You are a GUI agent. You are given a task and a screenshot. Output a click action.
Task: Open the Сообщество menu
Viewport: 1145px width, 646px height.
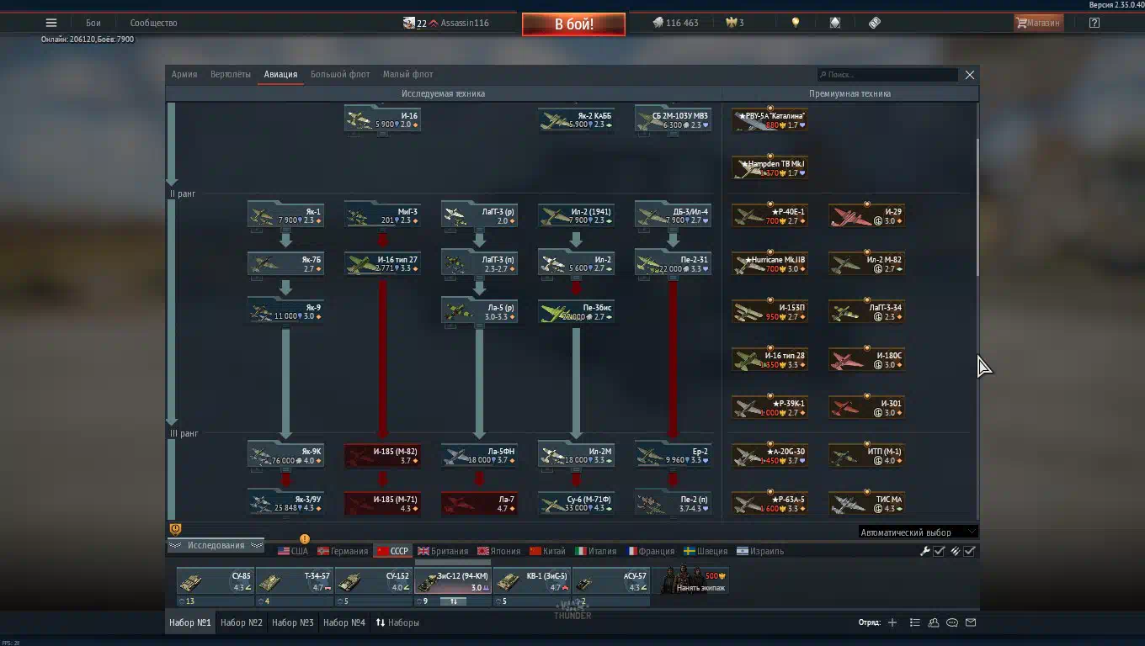pyautogui.click(x=153, y=23)
